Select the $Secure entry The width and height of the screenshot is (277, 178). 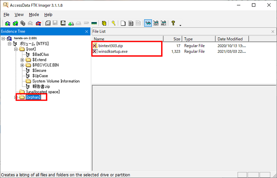click(39, 70)
